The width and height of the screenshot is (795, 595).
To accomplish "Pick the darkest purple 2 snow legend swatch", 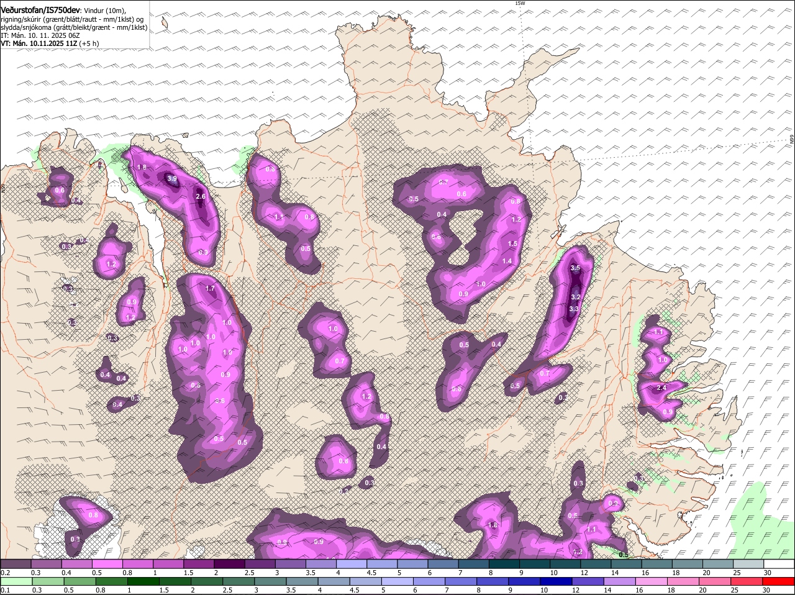I will pos(229,563).
